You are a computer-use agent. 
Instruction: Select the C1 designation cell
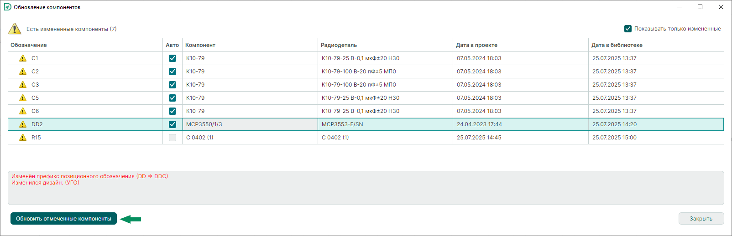tap(85, 58)
